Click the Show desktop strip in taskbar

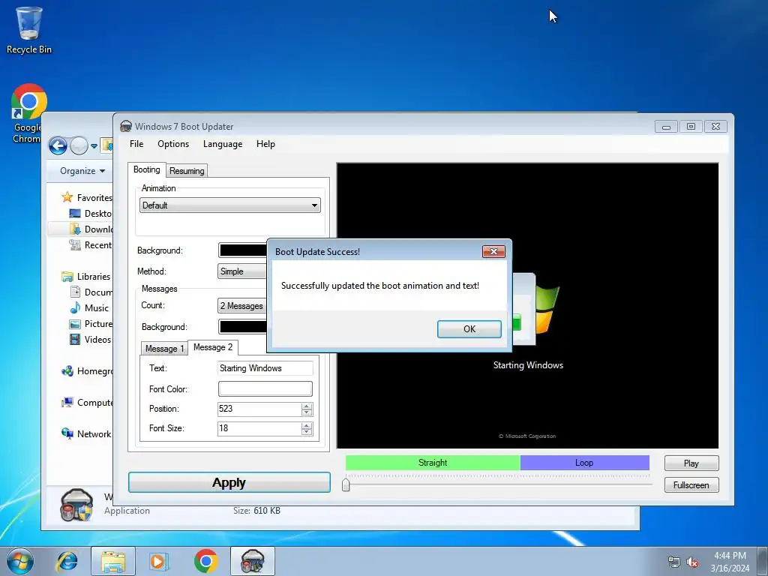tap(763, 561)
